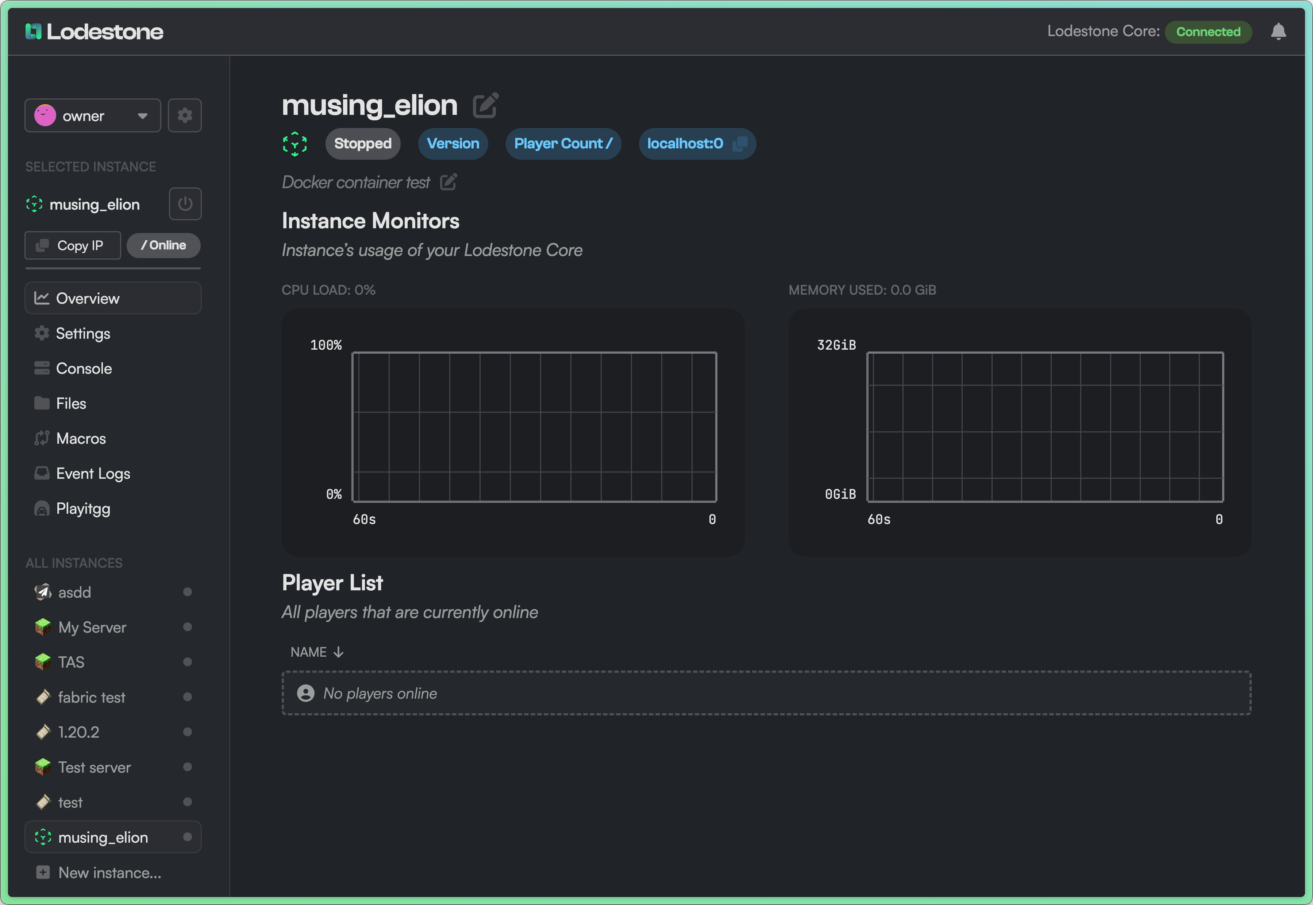Click the Playitgg icon
This screenshot has height=905, width=1313.
click(x=42, y=509)
